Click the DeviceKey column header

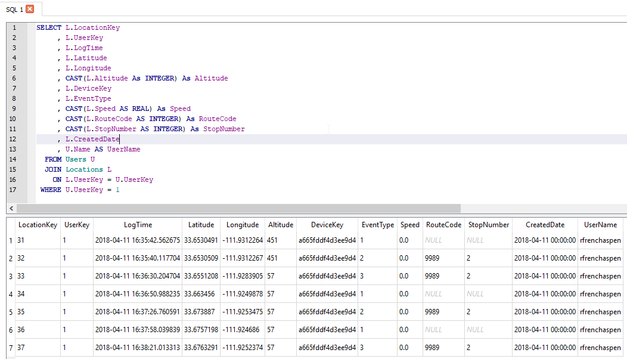coord(327,225)
